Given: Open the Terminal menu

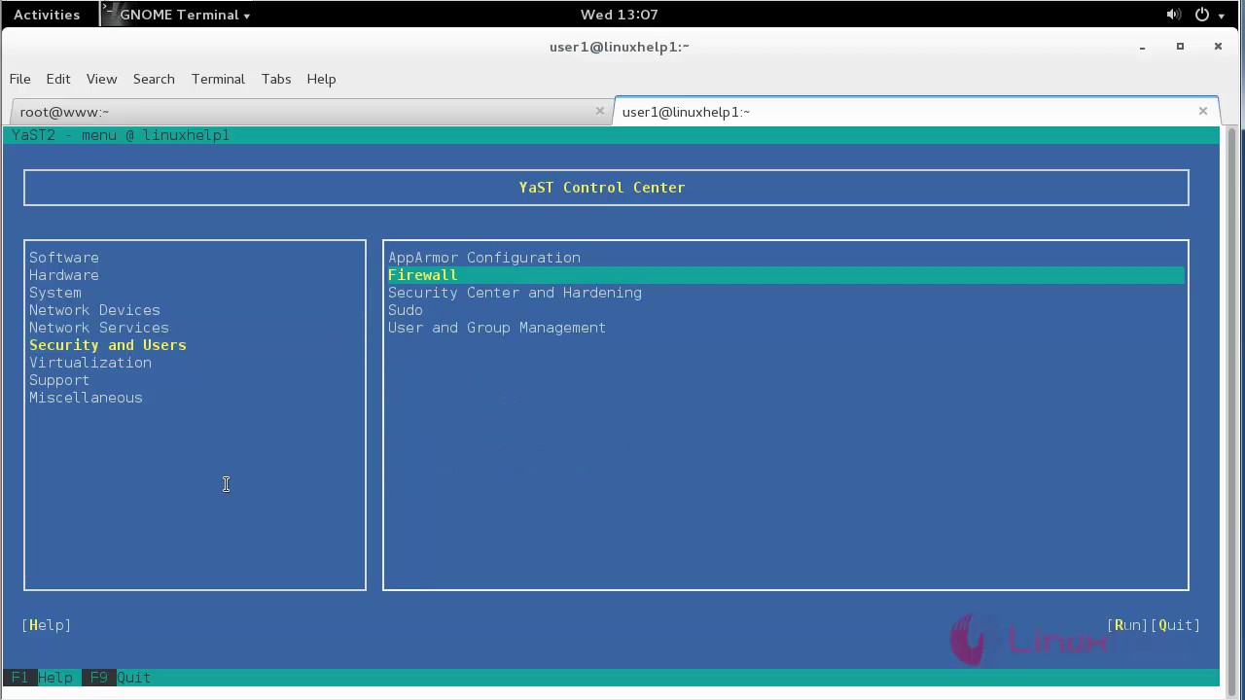Looking at the screenshot, I should 218,79.
